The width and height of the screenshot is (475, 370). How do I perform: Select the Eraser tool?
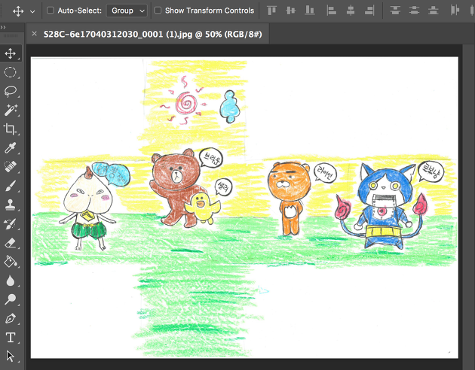[11, 243]
